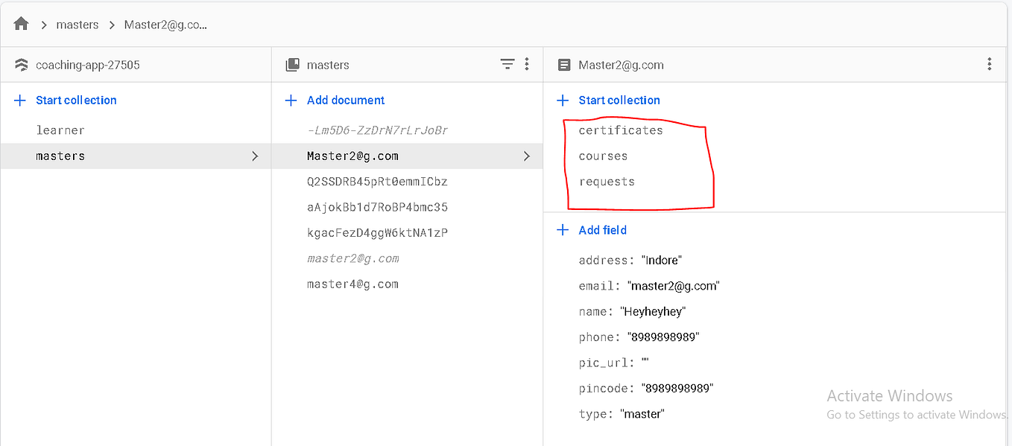This screenshot has height=446, width=1012.
Task: Open overflow menu in the masters panel
Action: pos(527,65)
